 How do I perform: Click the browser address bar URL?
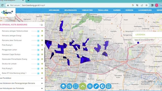pos(34,5)
